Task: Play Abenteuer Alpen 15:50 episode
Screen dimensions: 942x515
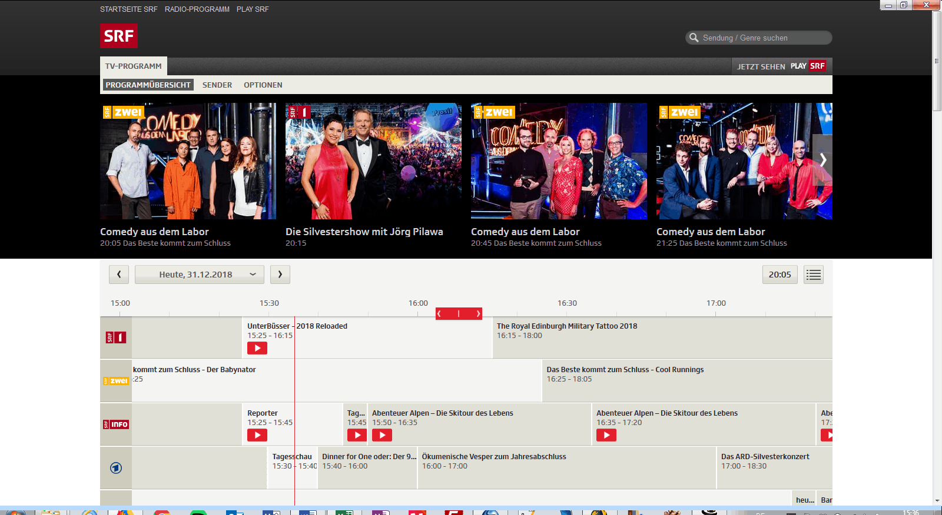Action: [382, 435]
